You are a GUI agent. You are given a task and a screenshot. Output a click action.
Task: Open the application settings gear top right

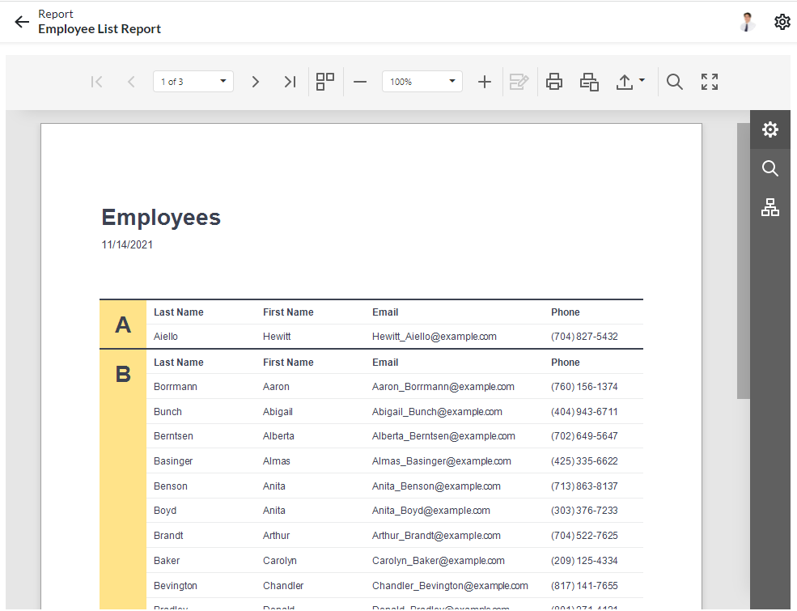point(782,22)
